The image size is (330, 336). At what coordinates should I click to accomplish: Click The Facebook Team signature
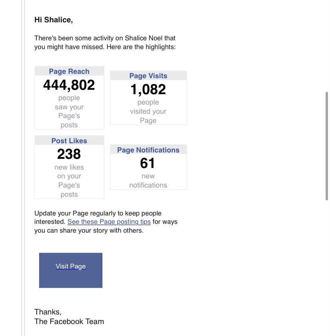[69, 321]
